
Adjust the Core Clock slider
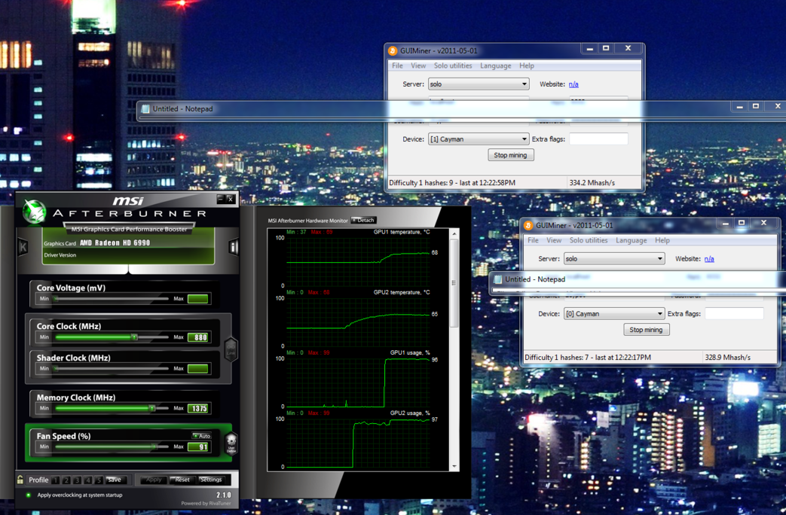point(112,337)
